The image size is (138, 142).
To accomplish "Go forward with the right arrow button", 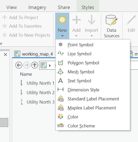I will [x=27, y=65].
